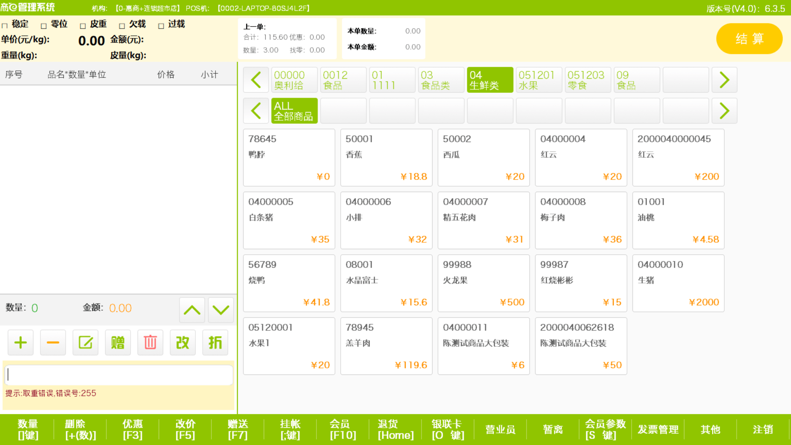Go to previous subcategory page arrow
This screenshot has height=445, width=791.
click(256, 111)
